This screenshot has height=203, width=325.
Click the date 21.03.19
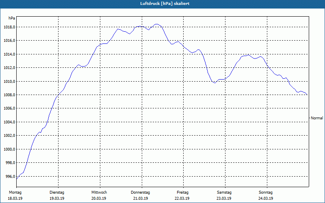point(141,199)
